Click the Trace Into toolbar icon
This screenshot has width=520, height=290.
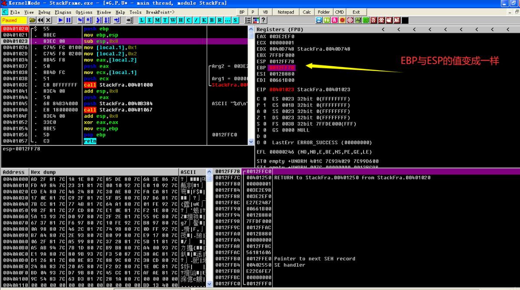tap(98, 20)
